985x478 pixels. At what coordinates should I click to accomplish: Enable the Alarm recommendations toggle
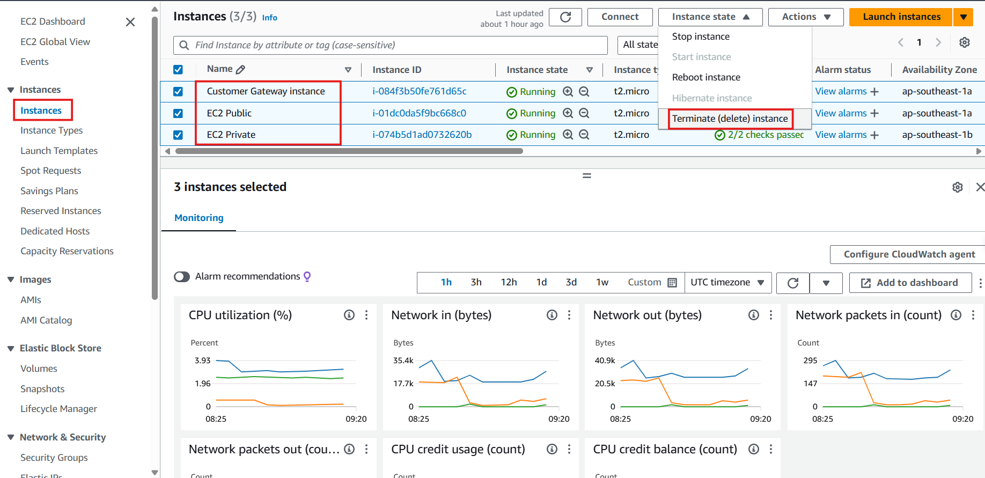tap(182, 277)
